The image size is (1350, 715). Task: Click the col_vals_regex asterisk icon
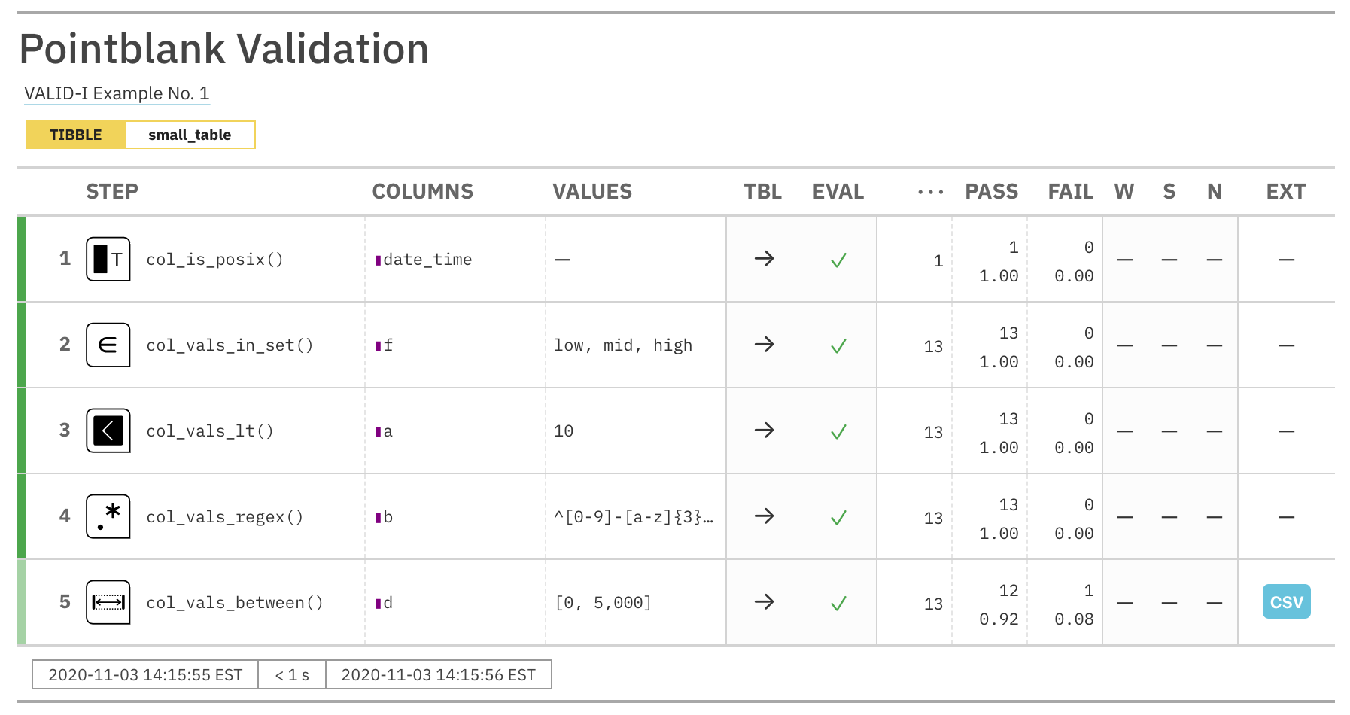tap(108, 516)
